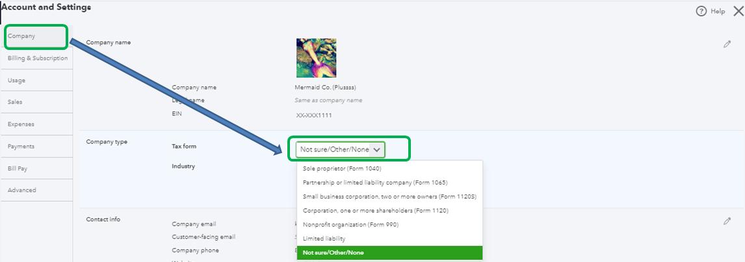
Task: Go to the Sales settings tab
Action: (x=16, y=102)
